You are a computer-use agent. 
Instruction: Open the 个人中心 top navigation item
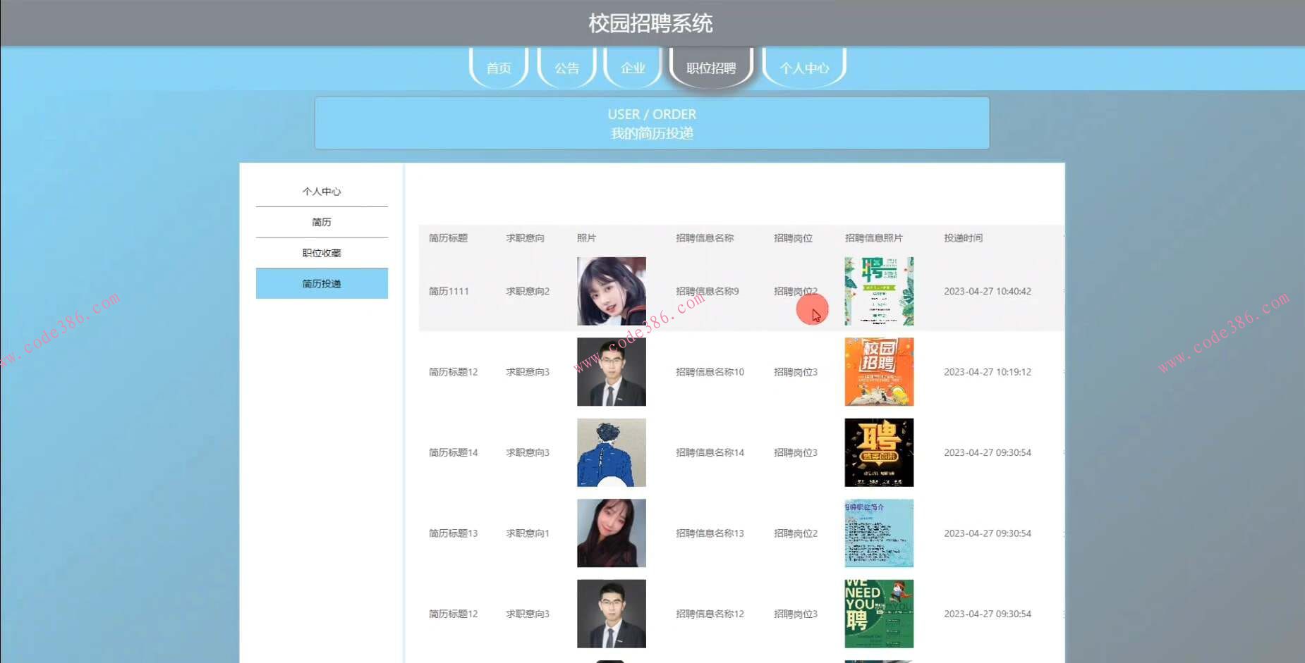(x=804, y=68)
